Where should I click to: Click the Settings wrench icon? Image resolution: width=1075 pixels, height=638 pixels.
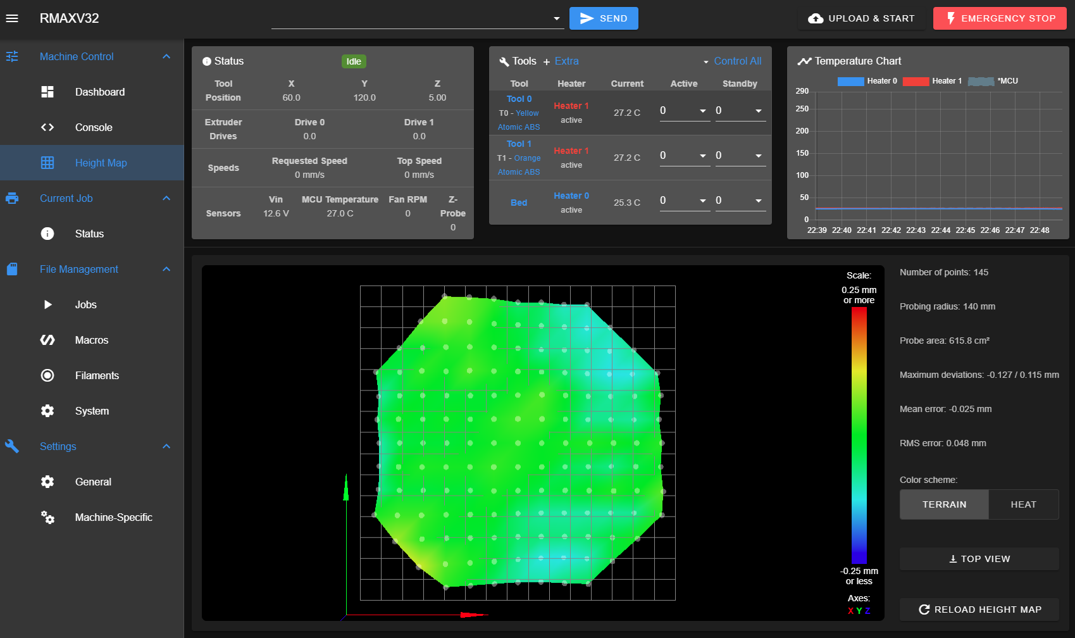point(12,446)
